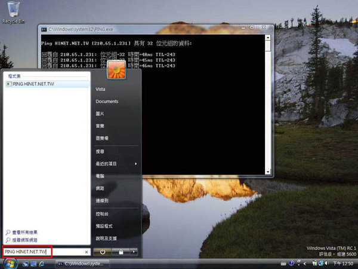Viewport: 358px width, 269px height.
Task: Open 搜尋 (Search) from Start menu
Action: pos(100,151)
